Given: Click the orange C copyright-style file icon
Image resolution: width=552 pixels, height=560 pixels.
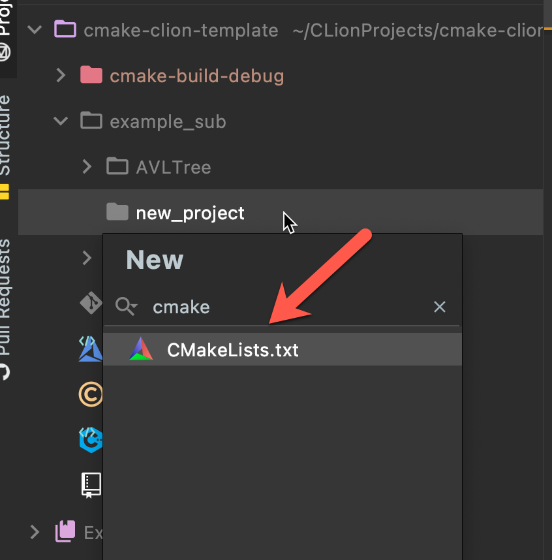Looking at the screenshot, I should pos(91,394).
